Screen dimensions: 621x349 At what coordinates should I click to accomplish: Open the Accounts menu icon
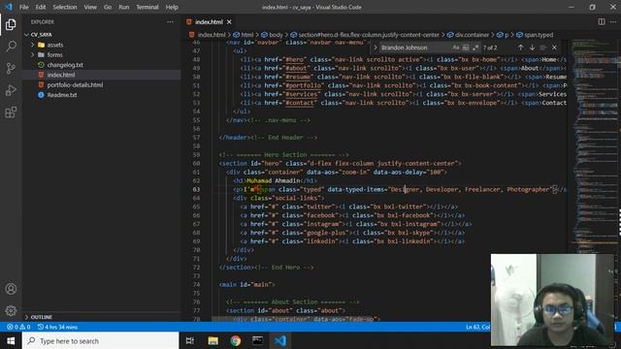[11, 289]
